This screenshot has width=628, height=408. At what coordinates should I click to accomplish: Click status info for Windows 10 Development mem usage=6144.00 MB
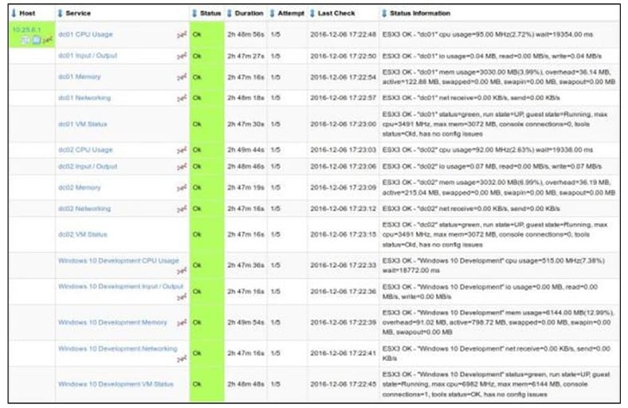pos(498,322)
